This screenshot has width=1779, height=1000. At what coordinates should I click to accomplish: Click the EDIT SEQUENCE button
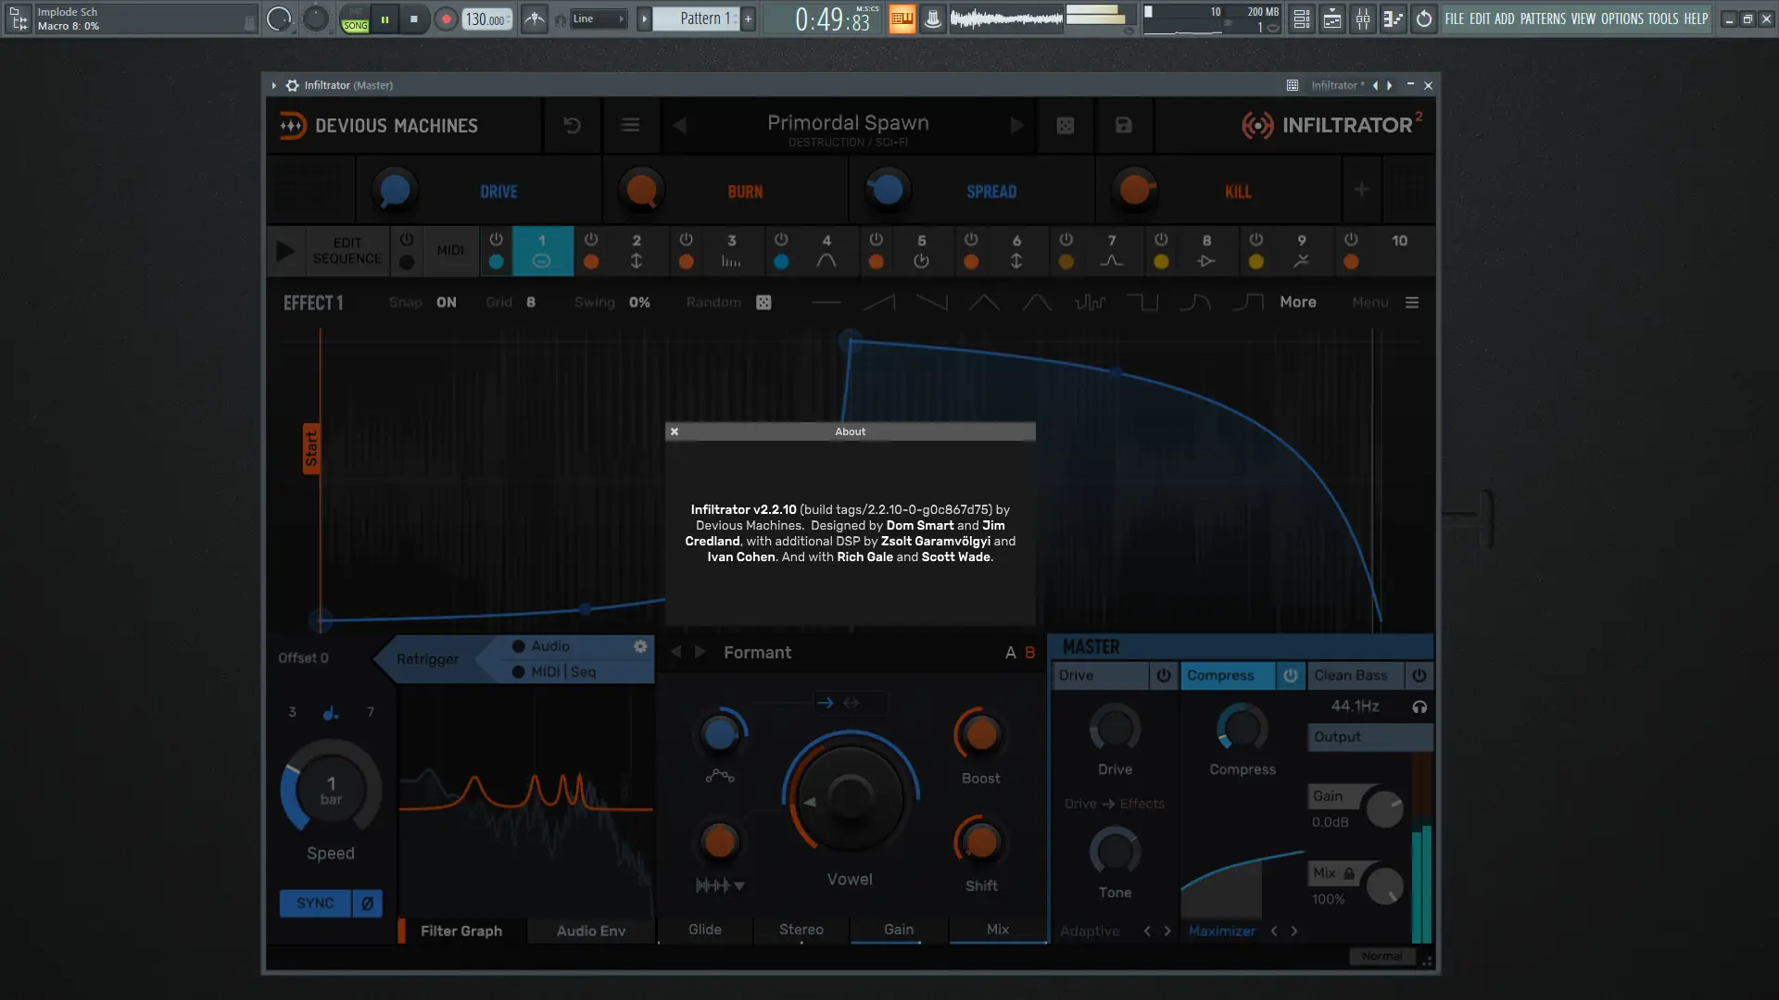click(347, 251)
